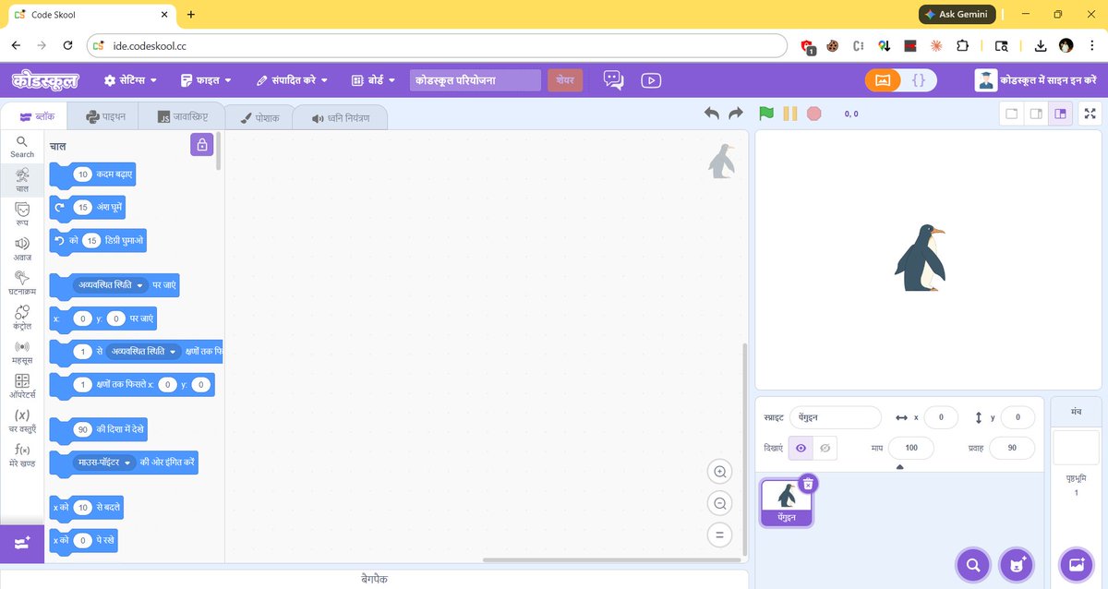
Task: Enable sprite visibility with the eye toggle
Action: 801,448
